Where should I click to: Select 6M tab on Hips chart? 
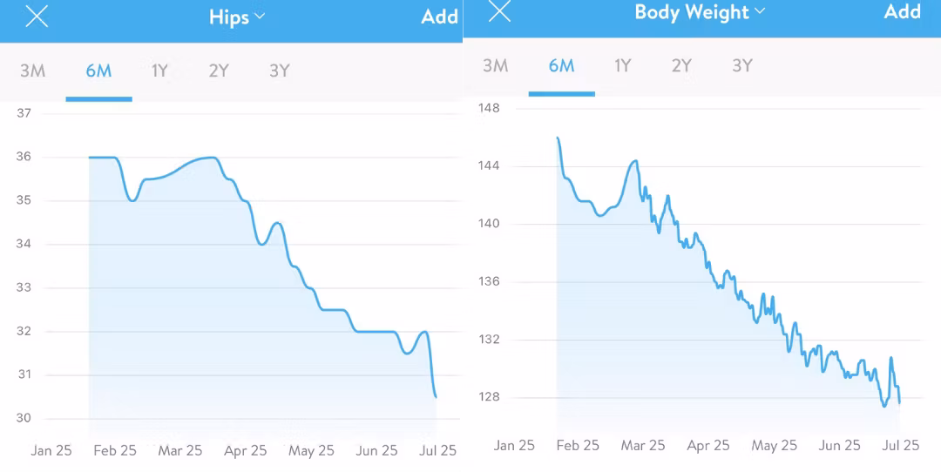(x=98, y=71)
